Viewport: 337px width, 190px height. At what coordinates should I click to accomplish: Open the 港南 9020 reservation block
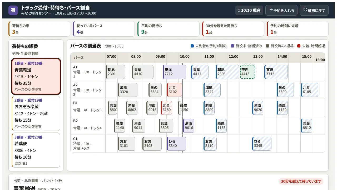(258, 108)
